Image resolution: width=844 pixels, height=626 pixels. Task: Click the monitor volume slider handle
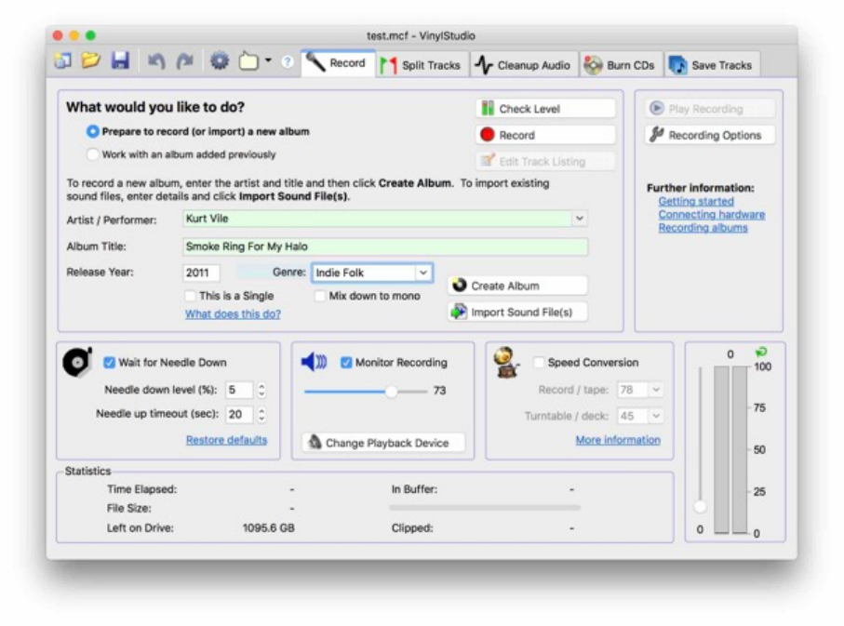[392, 392]
